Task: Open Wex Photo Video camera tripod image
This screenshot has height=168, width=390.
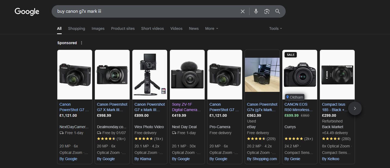Action: 150,75
